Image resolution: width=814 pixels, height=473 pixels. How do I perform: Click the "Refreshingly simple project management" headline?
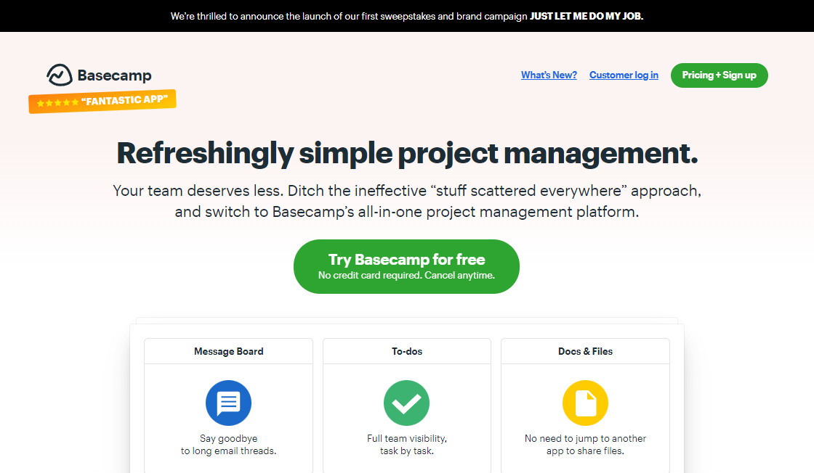click(x=407, y=153)
